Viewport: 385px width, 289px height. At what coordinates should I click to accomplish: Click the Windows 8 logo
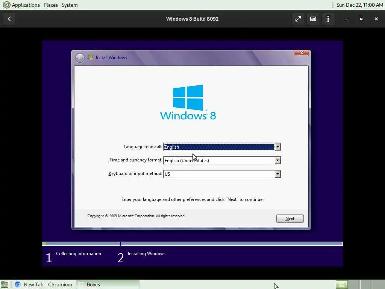click(188, 102)
